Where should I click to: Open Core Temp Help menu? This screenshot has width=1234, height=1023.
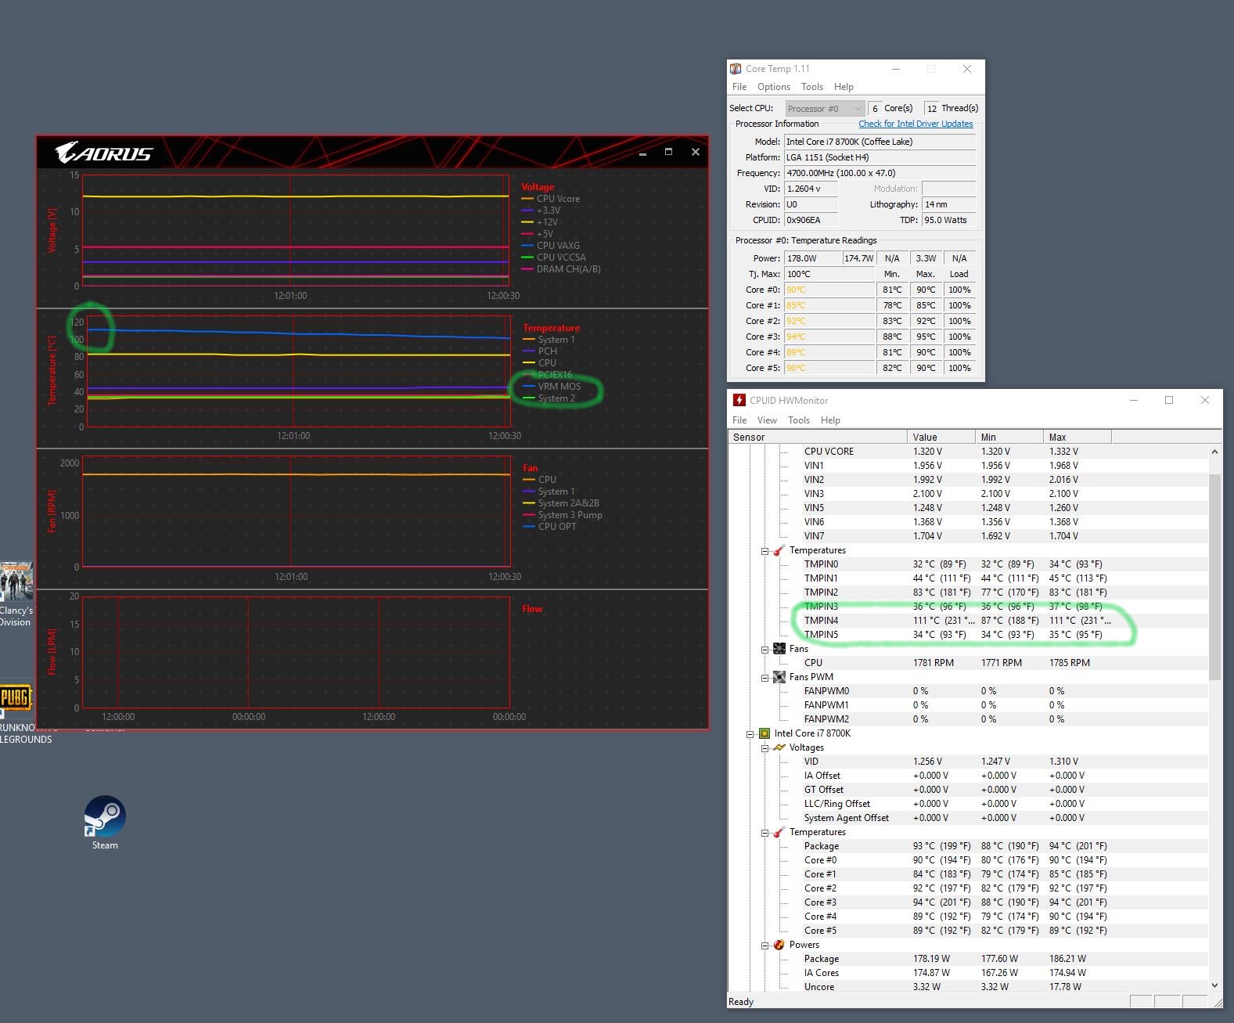[844, 87]
